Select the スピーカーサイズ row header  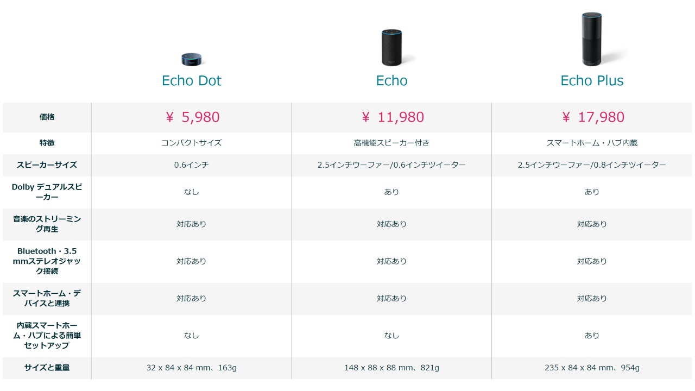(x=47, y=165)
